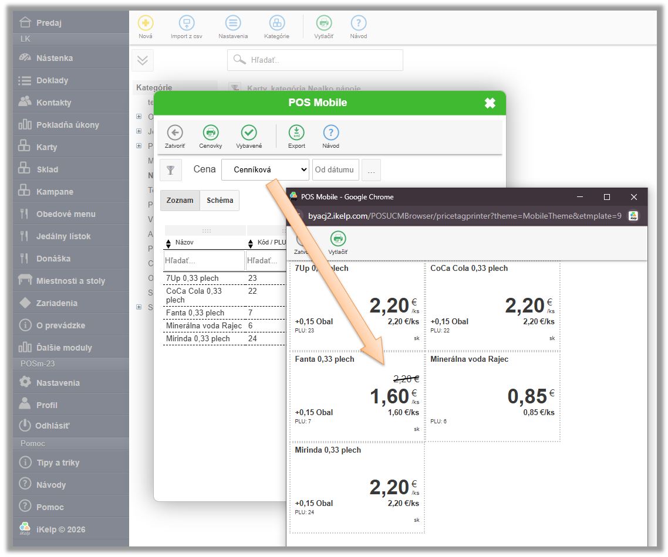668x557 pixels.
Task: Open Kategórie toolbar icon
Action: point(276,23)
